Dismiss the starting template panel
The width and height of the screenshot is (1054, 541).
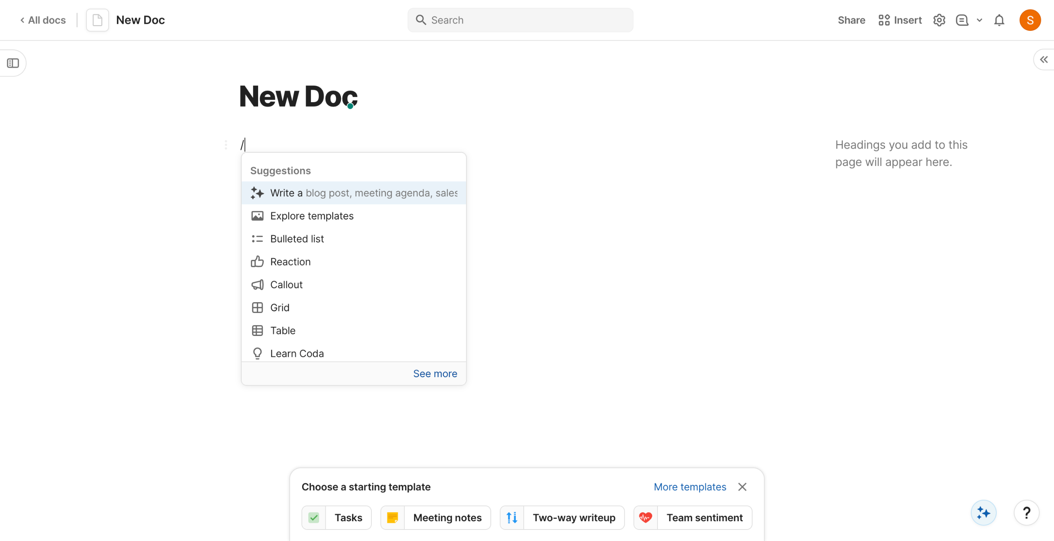coord(742,487)
